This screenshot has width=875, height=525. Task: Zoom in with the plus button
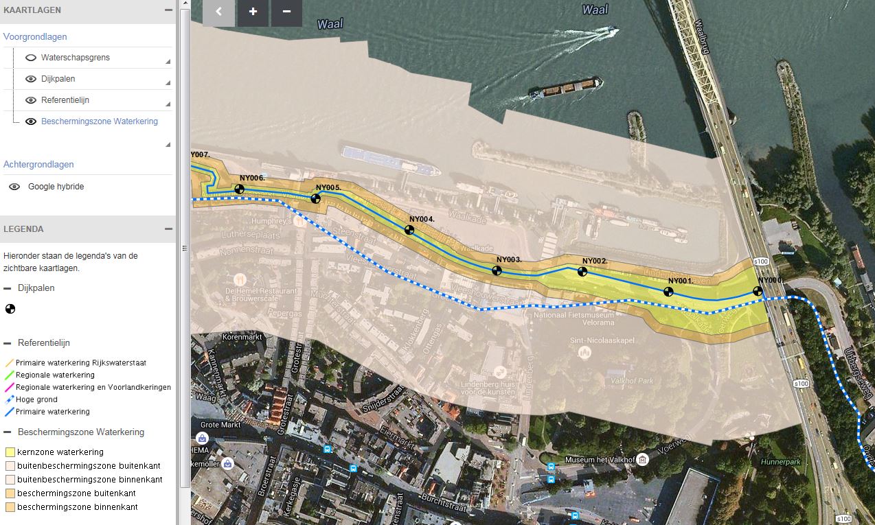pyautogui.click(x=253, y=12)
